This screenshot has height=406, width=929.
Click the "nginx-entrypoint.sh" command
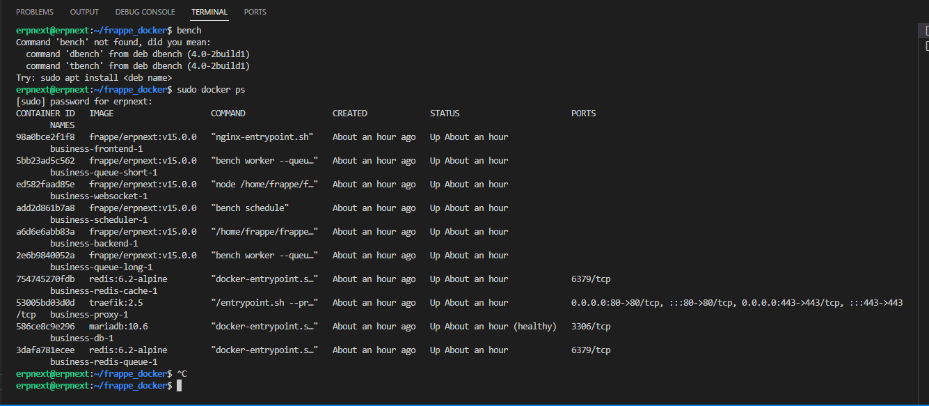(x=262, y=137)
